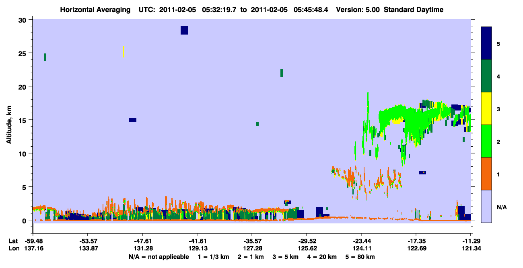
Task: Click the y-axis tick label 20
Action: [23, 86]
